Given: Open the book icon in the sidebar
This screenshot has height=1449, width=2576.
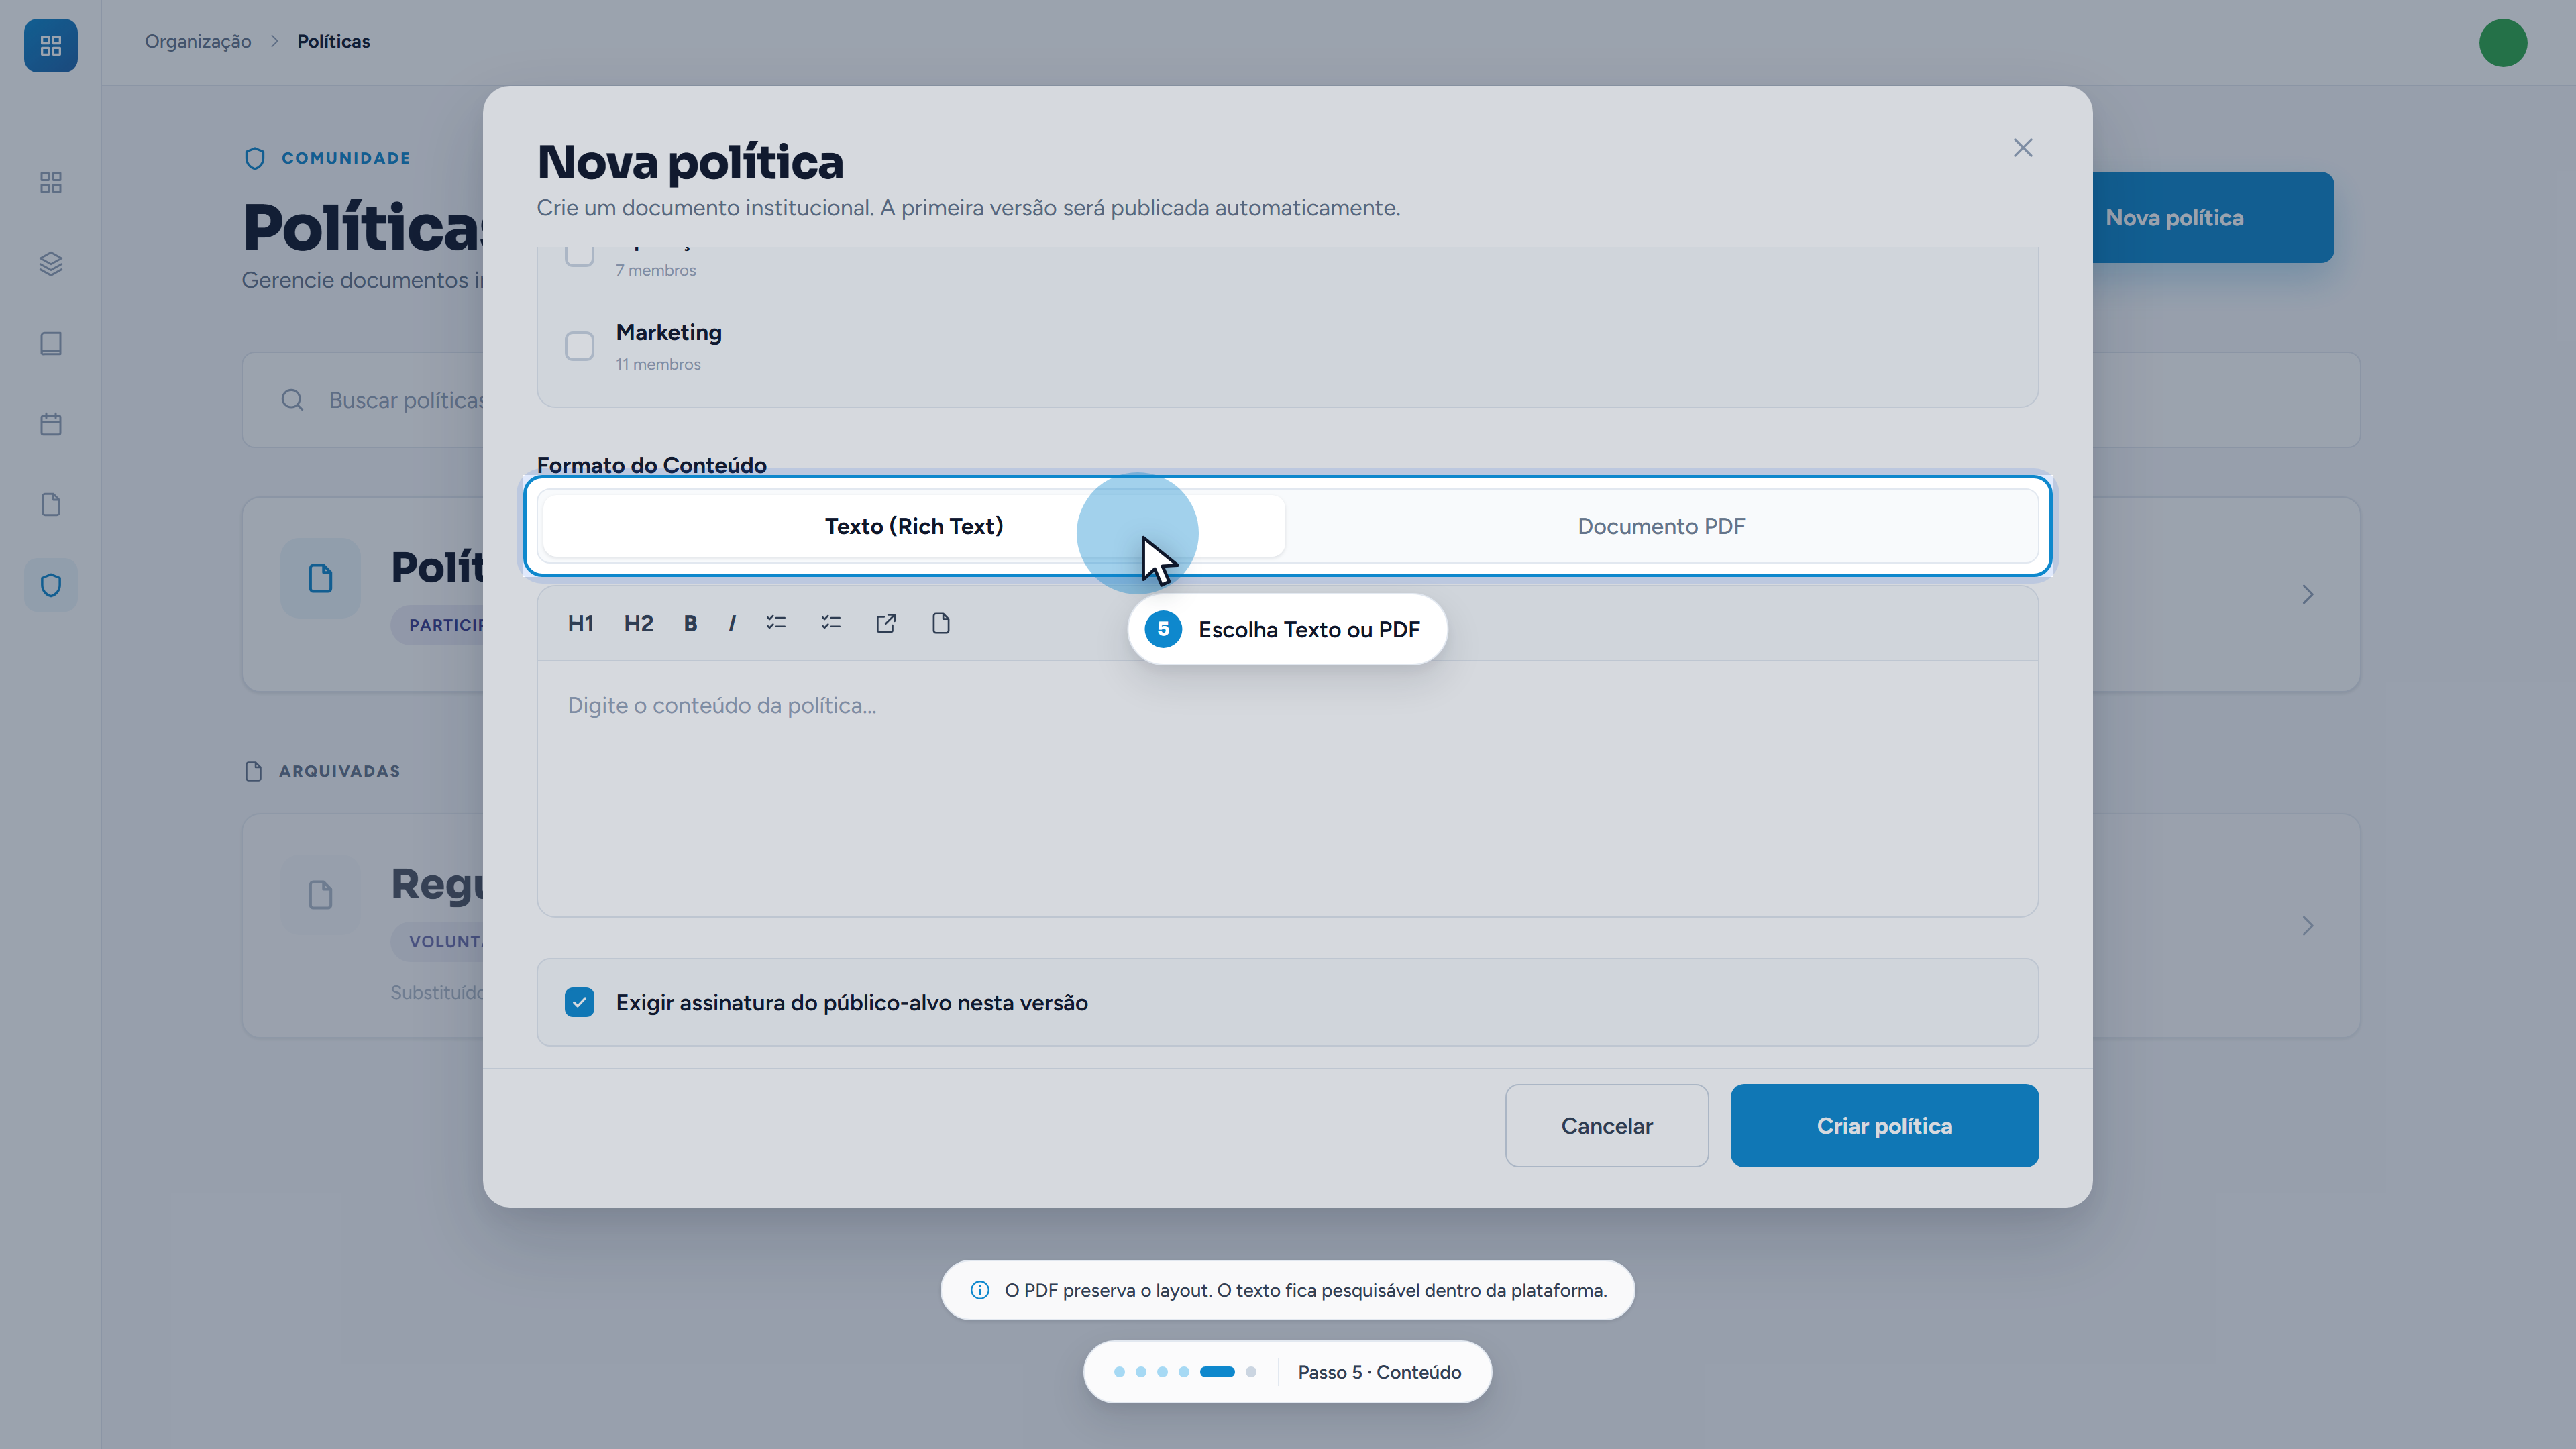Looking at the screenshot, I should tap(50, 343).
